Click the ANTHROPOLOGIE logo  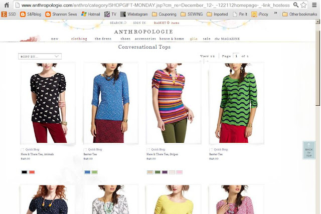(x=143, y=32)
